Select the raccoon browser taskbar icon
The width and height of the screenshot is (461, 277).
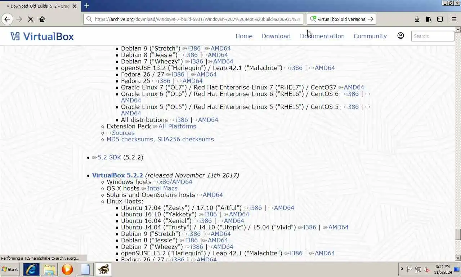(x=103, y=269)
